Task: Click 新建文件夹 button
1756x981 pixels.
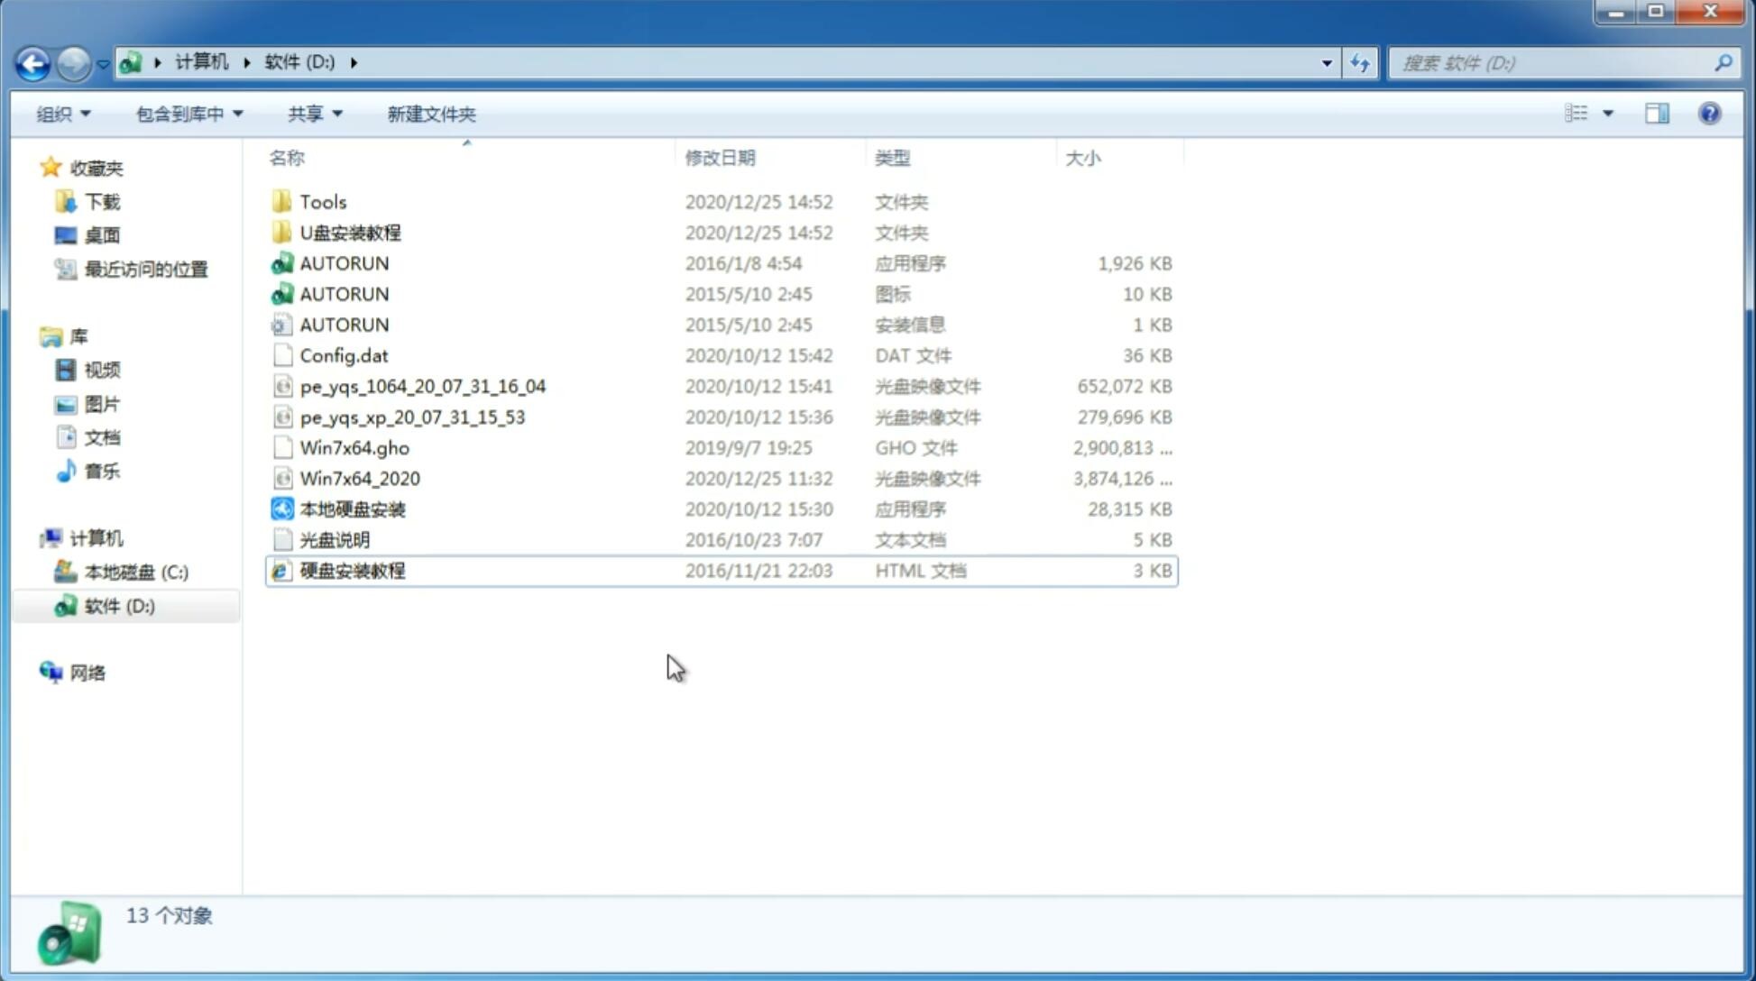Action: (x=430, y=114)
